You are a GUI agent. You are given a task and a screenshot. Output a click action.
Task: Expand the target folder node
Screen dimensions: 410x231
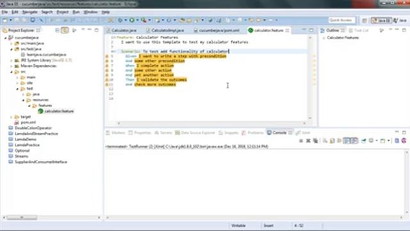tap(12, 117)
